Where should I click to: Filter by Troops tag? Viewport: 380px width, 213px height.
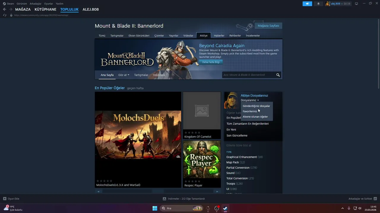231,184
